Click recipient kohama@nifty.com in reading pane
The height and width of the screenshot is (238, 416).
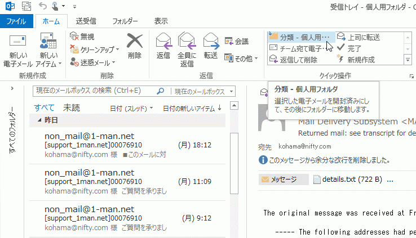coord(305,146)
